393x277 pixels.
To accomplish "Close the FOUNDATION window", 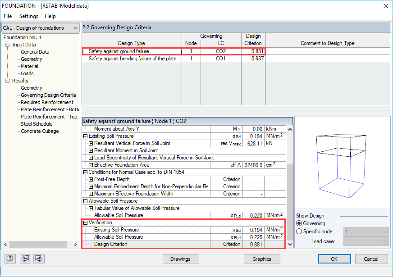I will click(x=386, y=6).
